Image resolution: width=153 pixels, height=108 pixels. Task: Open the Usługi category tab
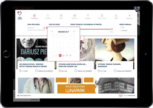click(x=116, y=17)
